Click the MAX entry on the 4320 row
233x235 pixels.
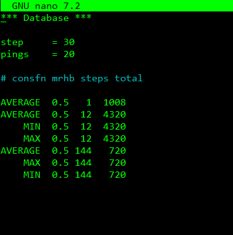pyautogui.click(x=32, y=138)
